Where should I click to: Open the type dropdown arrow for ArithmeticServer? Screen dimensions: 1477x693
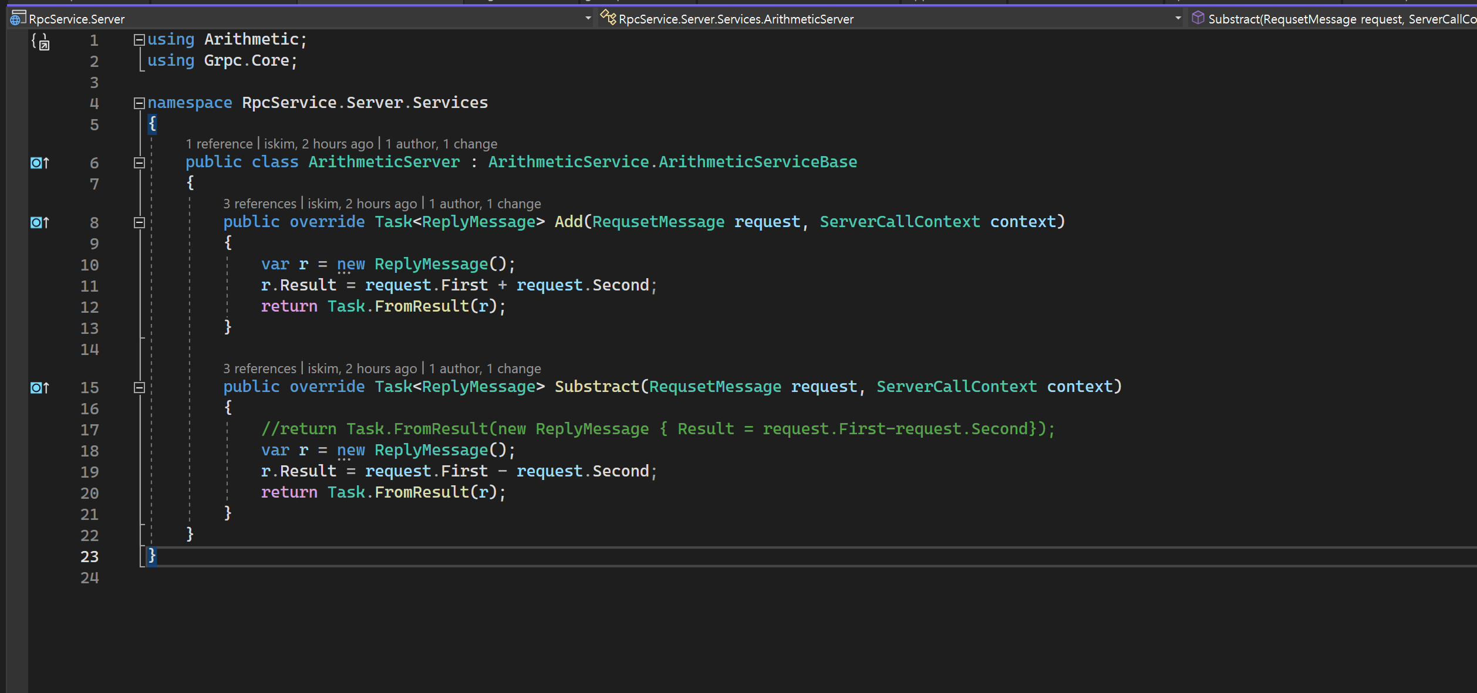coord(1178,19)
